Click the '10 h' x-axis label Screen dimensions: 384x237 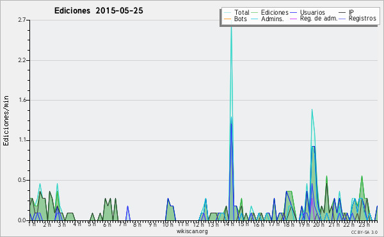click(168, 224)
